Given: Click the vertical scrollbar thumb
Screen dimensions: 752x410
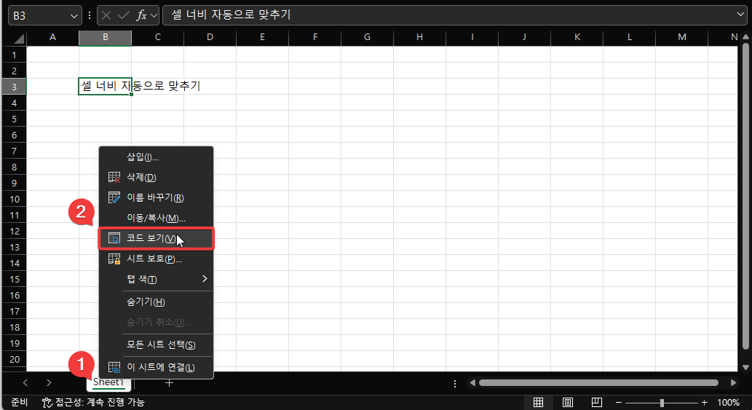Looking at the screenshot, I should click(745, 196).
